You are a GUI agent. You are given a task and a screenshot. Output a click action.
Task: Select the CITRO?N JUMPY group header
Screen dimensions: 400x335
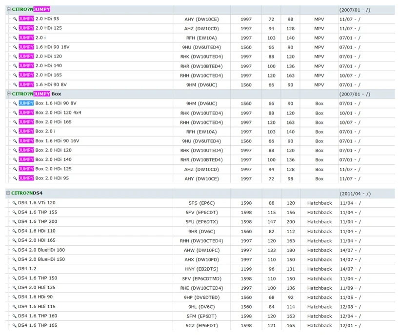[200, 9]
